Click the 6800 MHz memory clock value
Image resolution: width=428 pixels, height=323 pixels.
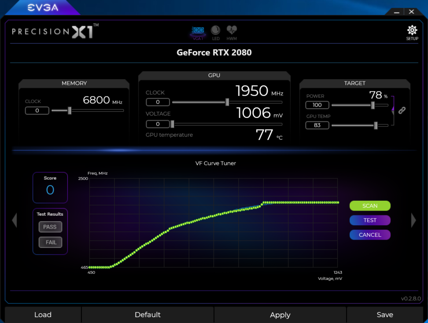point(103,100)
